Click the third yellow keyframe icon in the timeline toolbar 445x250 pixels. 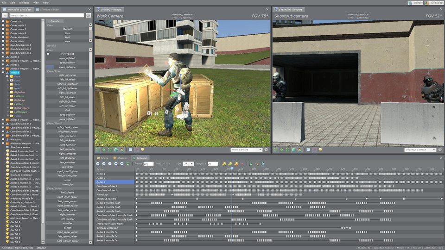pos(236,163)
